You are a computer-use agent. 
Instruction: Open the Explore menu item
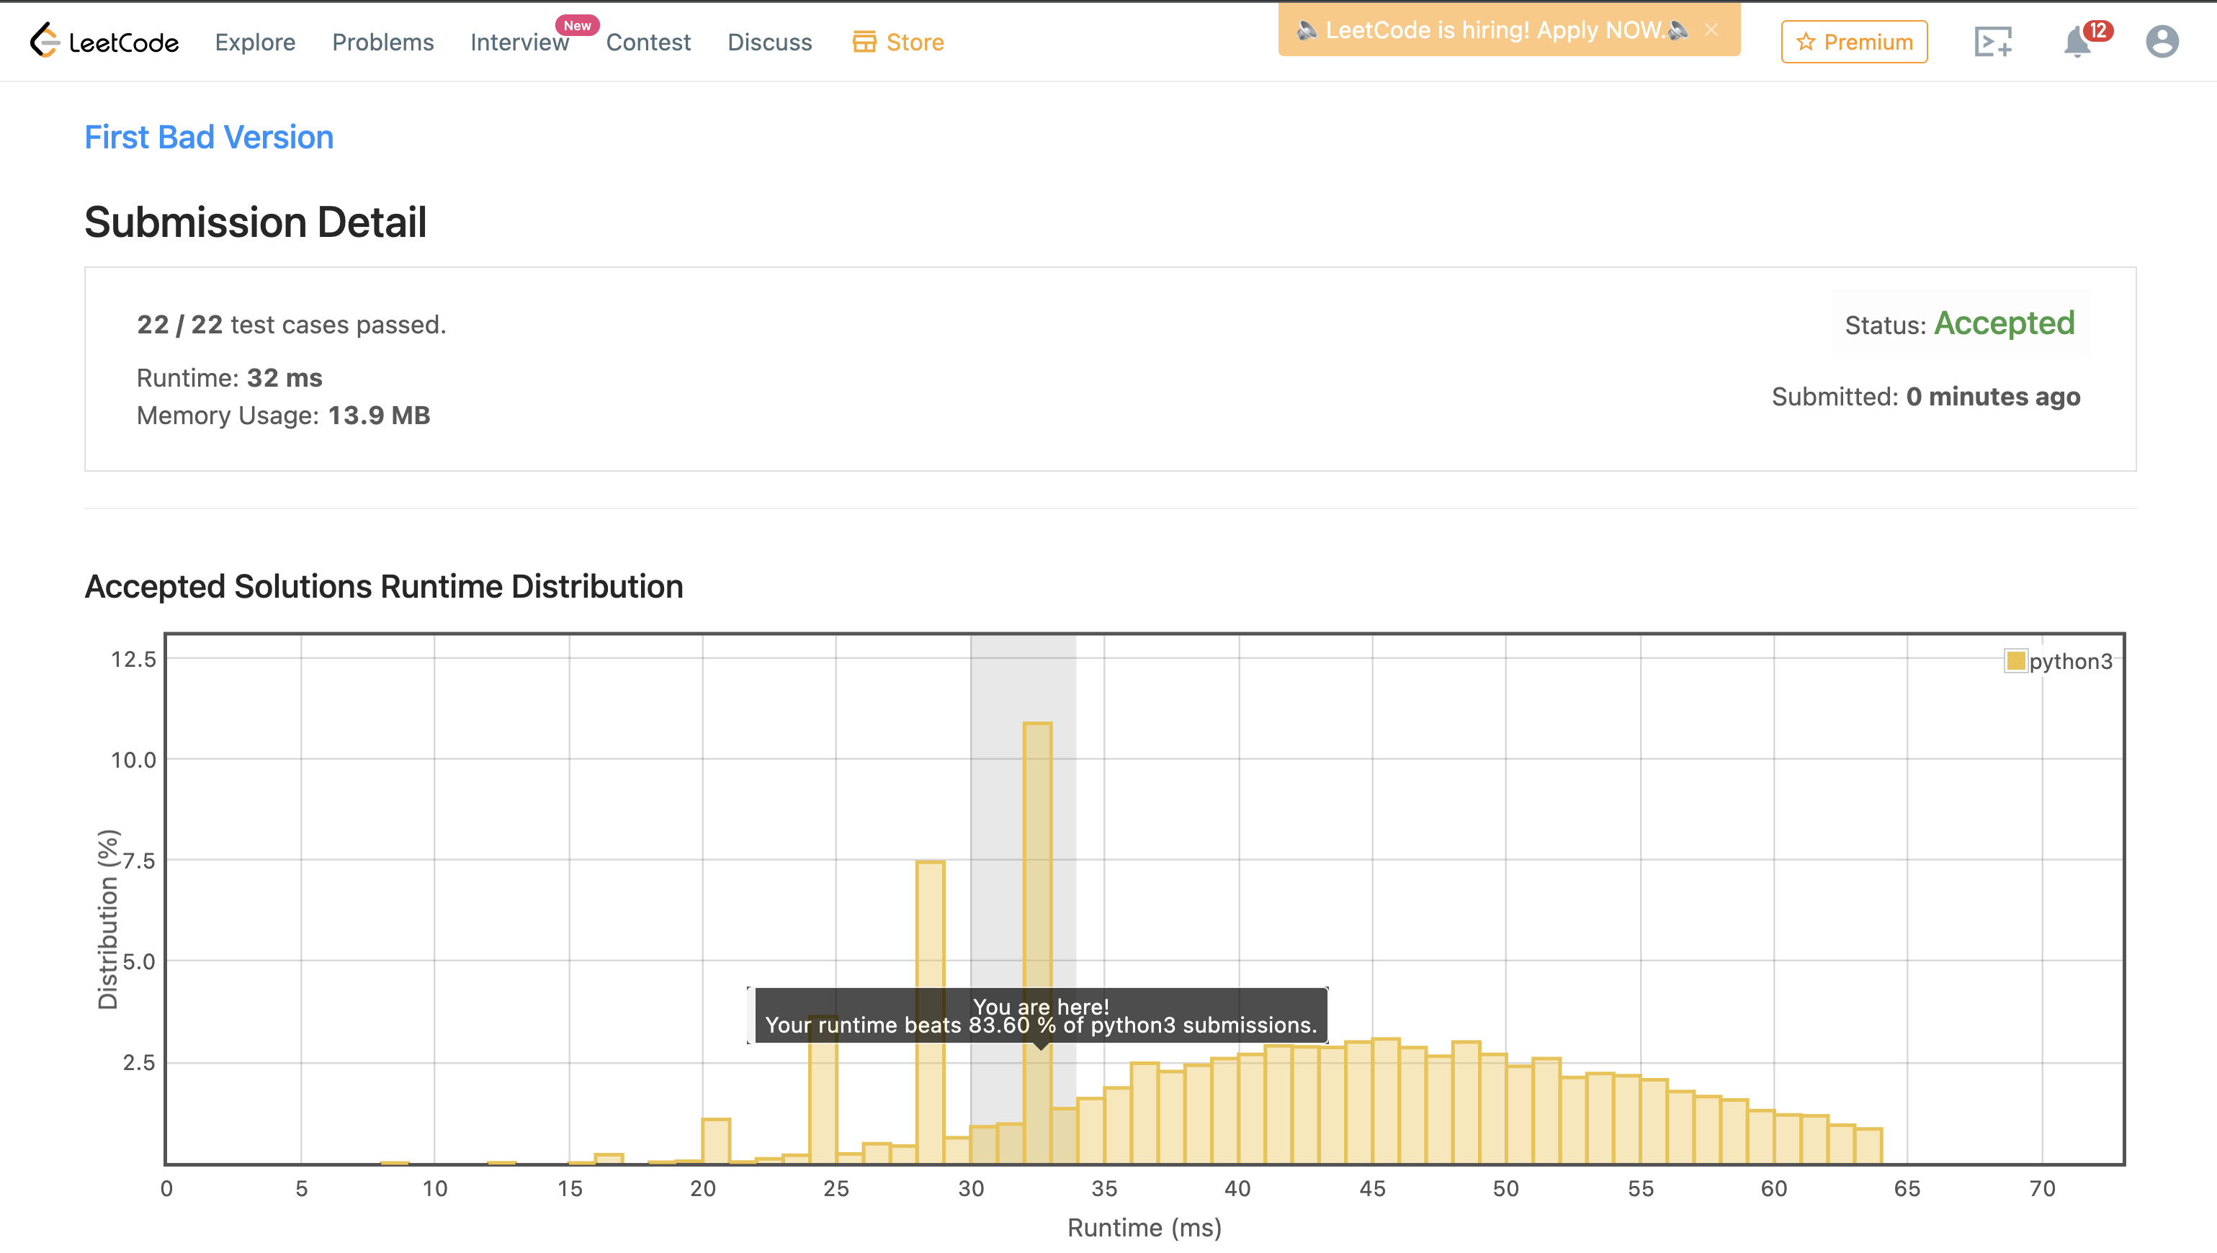pos(255,42)
